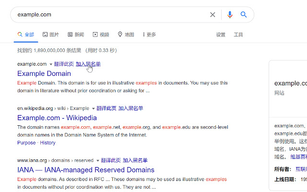Click 翻译此页 for IANA result
The image size is (307, 192).
pos(111,160)
